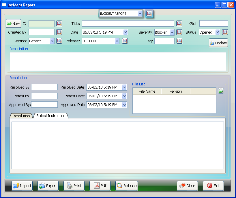Click the Version column header
This screenshot has height=198, width=236.
(176, 91)
